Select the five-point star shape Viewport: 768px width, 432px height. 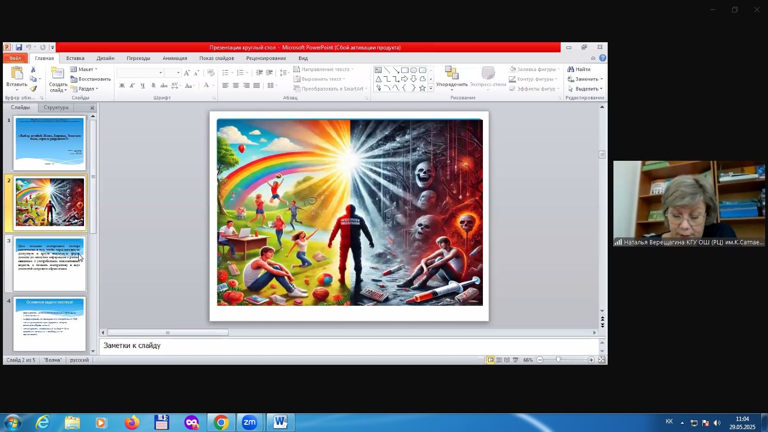422,88
